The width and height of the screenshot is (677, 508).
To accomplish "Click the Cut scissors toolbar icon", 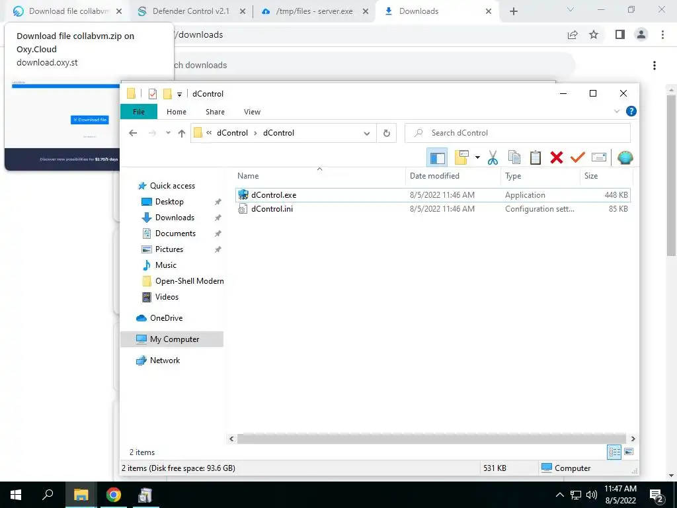I will pos(493,157).
